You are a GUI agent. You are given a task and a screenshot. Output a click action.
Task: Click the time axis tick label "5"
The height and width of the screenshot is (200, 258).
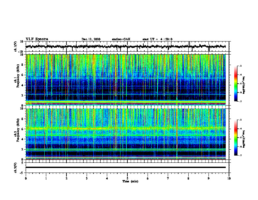(x=127, y=178)
